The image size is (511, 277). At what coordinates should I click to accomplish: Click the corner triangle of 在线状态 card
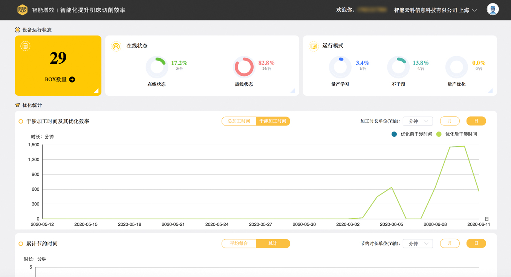[294, 91]
